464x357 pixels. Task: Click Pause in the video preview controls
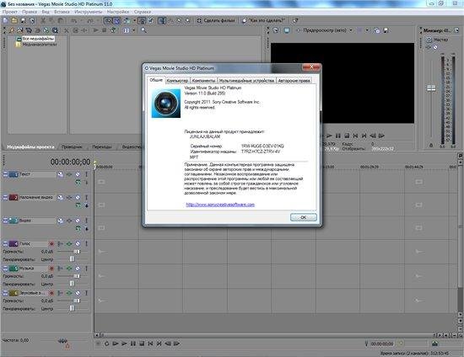point(338,136)
